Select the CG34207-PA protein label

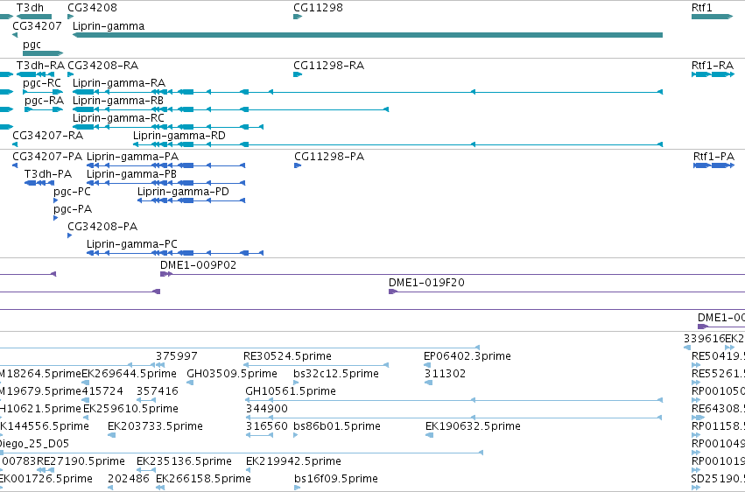(x=47, y=157)
